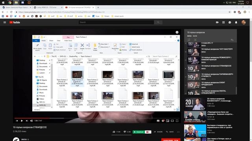This screenshot has height=141, width=252.
Task: Click the File tab in Explorer ribbon
Action: tap(36, 41)
